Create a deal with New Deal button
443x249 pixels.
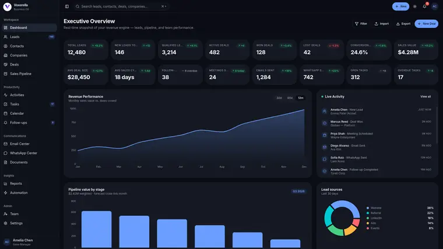point(426,24)
